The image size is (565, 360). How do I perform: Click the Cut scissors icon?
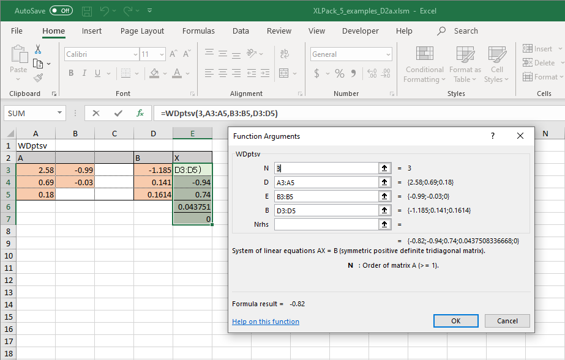38,50
